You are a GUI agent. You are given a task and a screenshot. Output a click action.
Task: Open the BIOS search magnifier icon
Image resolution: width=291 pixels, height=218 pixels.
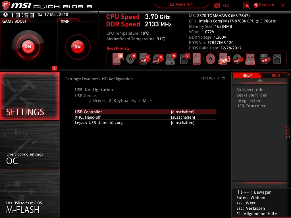click(246, 6)
